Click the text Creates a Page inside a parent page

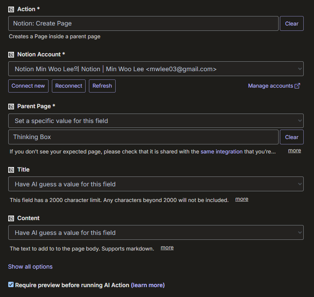click(54, 37)
